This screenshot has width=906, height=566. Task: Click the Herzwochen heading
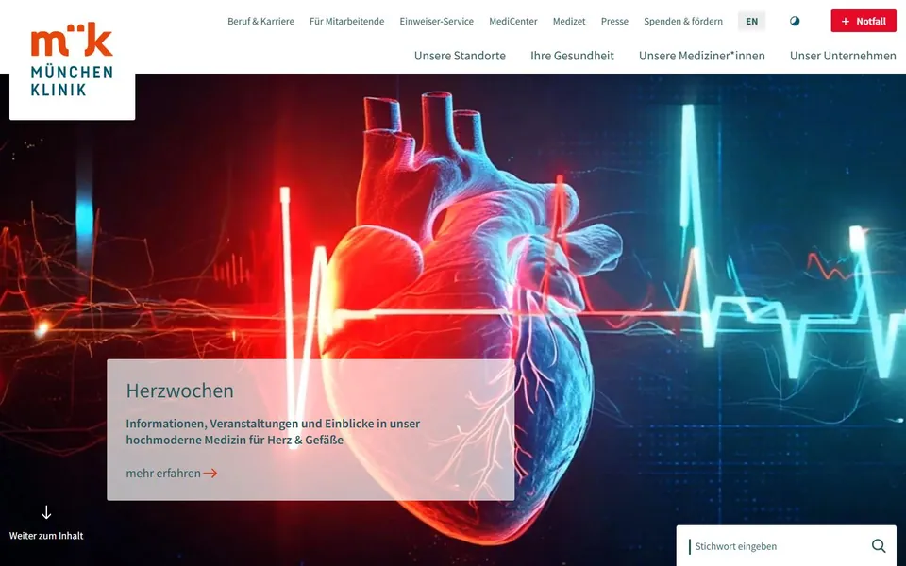pos(179,391)
